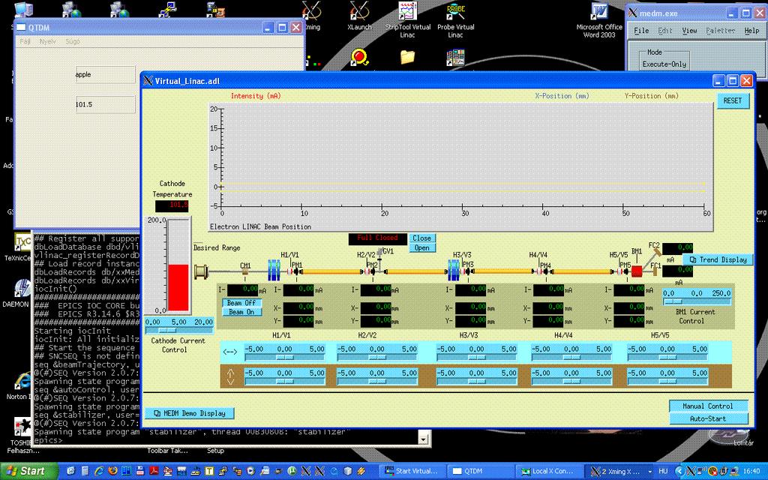
Task: Click the FC1 Faraday cup icon
Action: [x=655, y=271]
